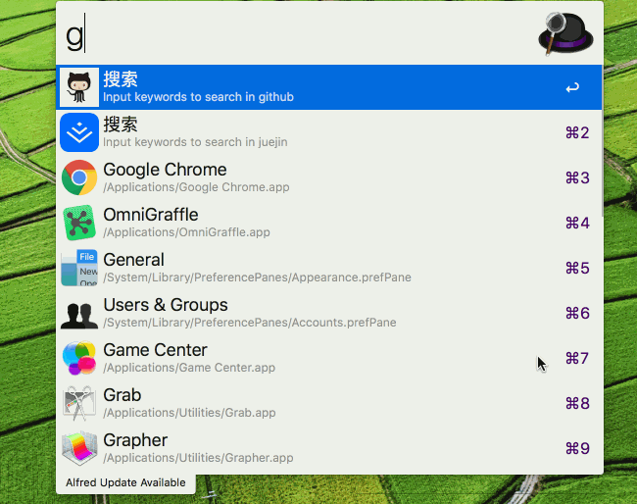Click the 'Input keywords to search in juejin' subtitle
The height and width of the screenshot is (504, 637).
[195, 142]
